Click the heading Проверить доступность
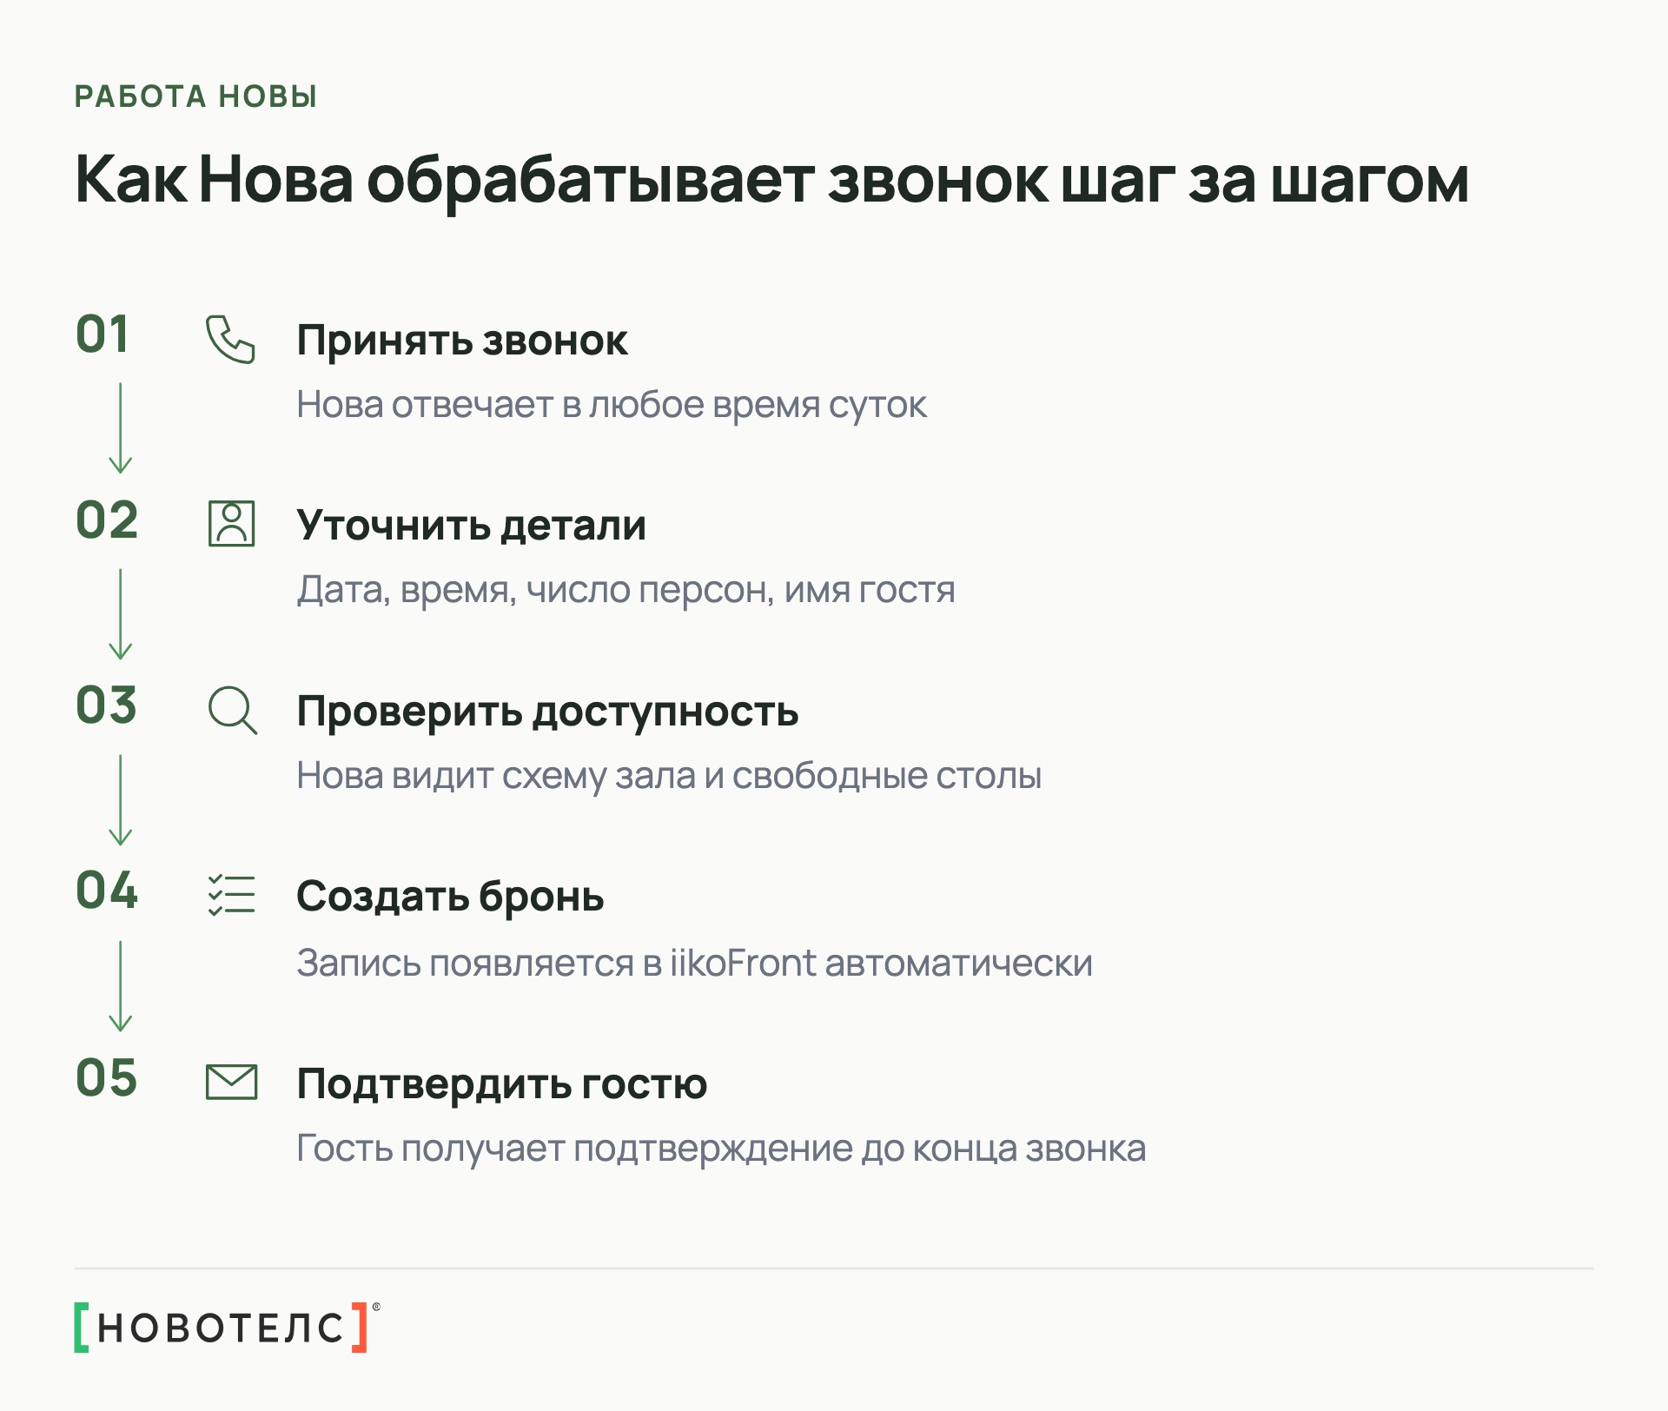Image resolution: width=1668 pixels, height=1411 pixels. pos(547,711)
